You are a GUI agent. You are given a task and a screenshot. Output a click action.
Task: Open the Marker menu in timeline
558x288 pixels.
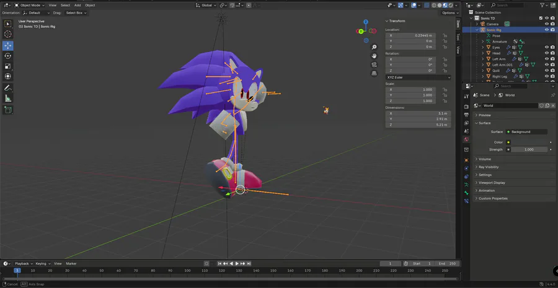[x=71, y=263]
